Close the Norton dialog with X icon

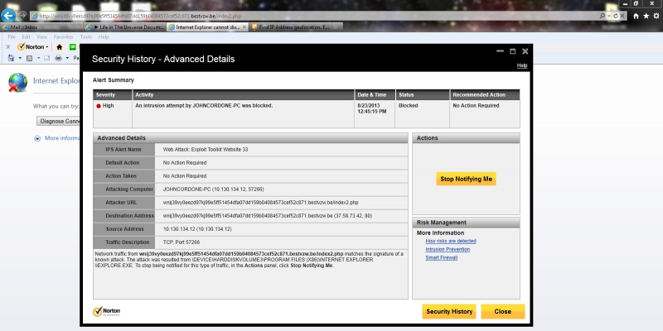[x=525, y=51]
